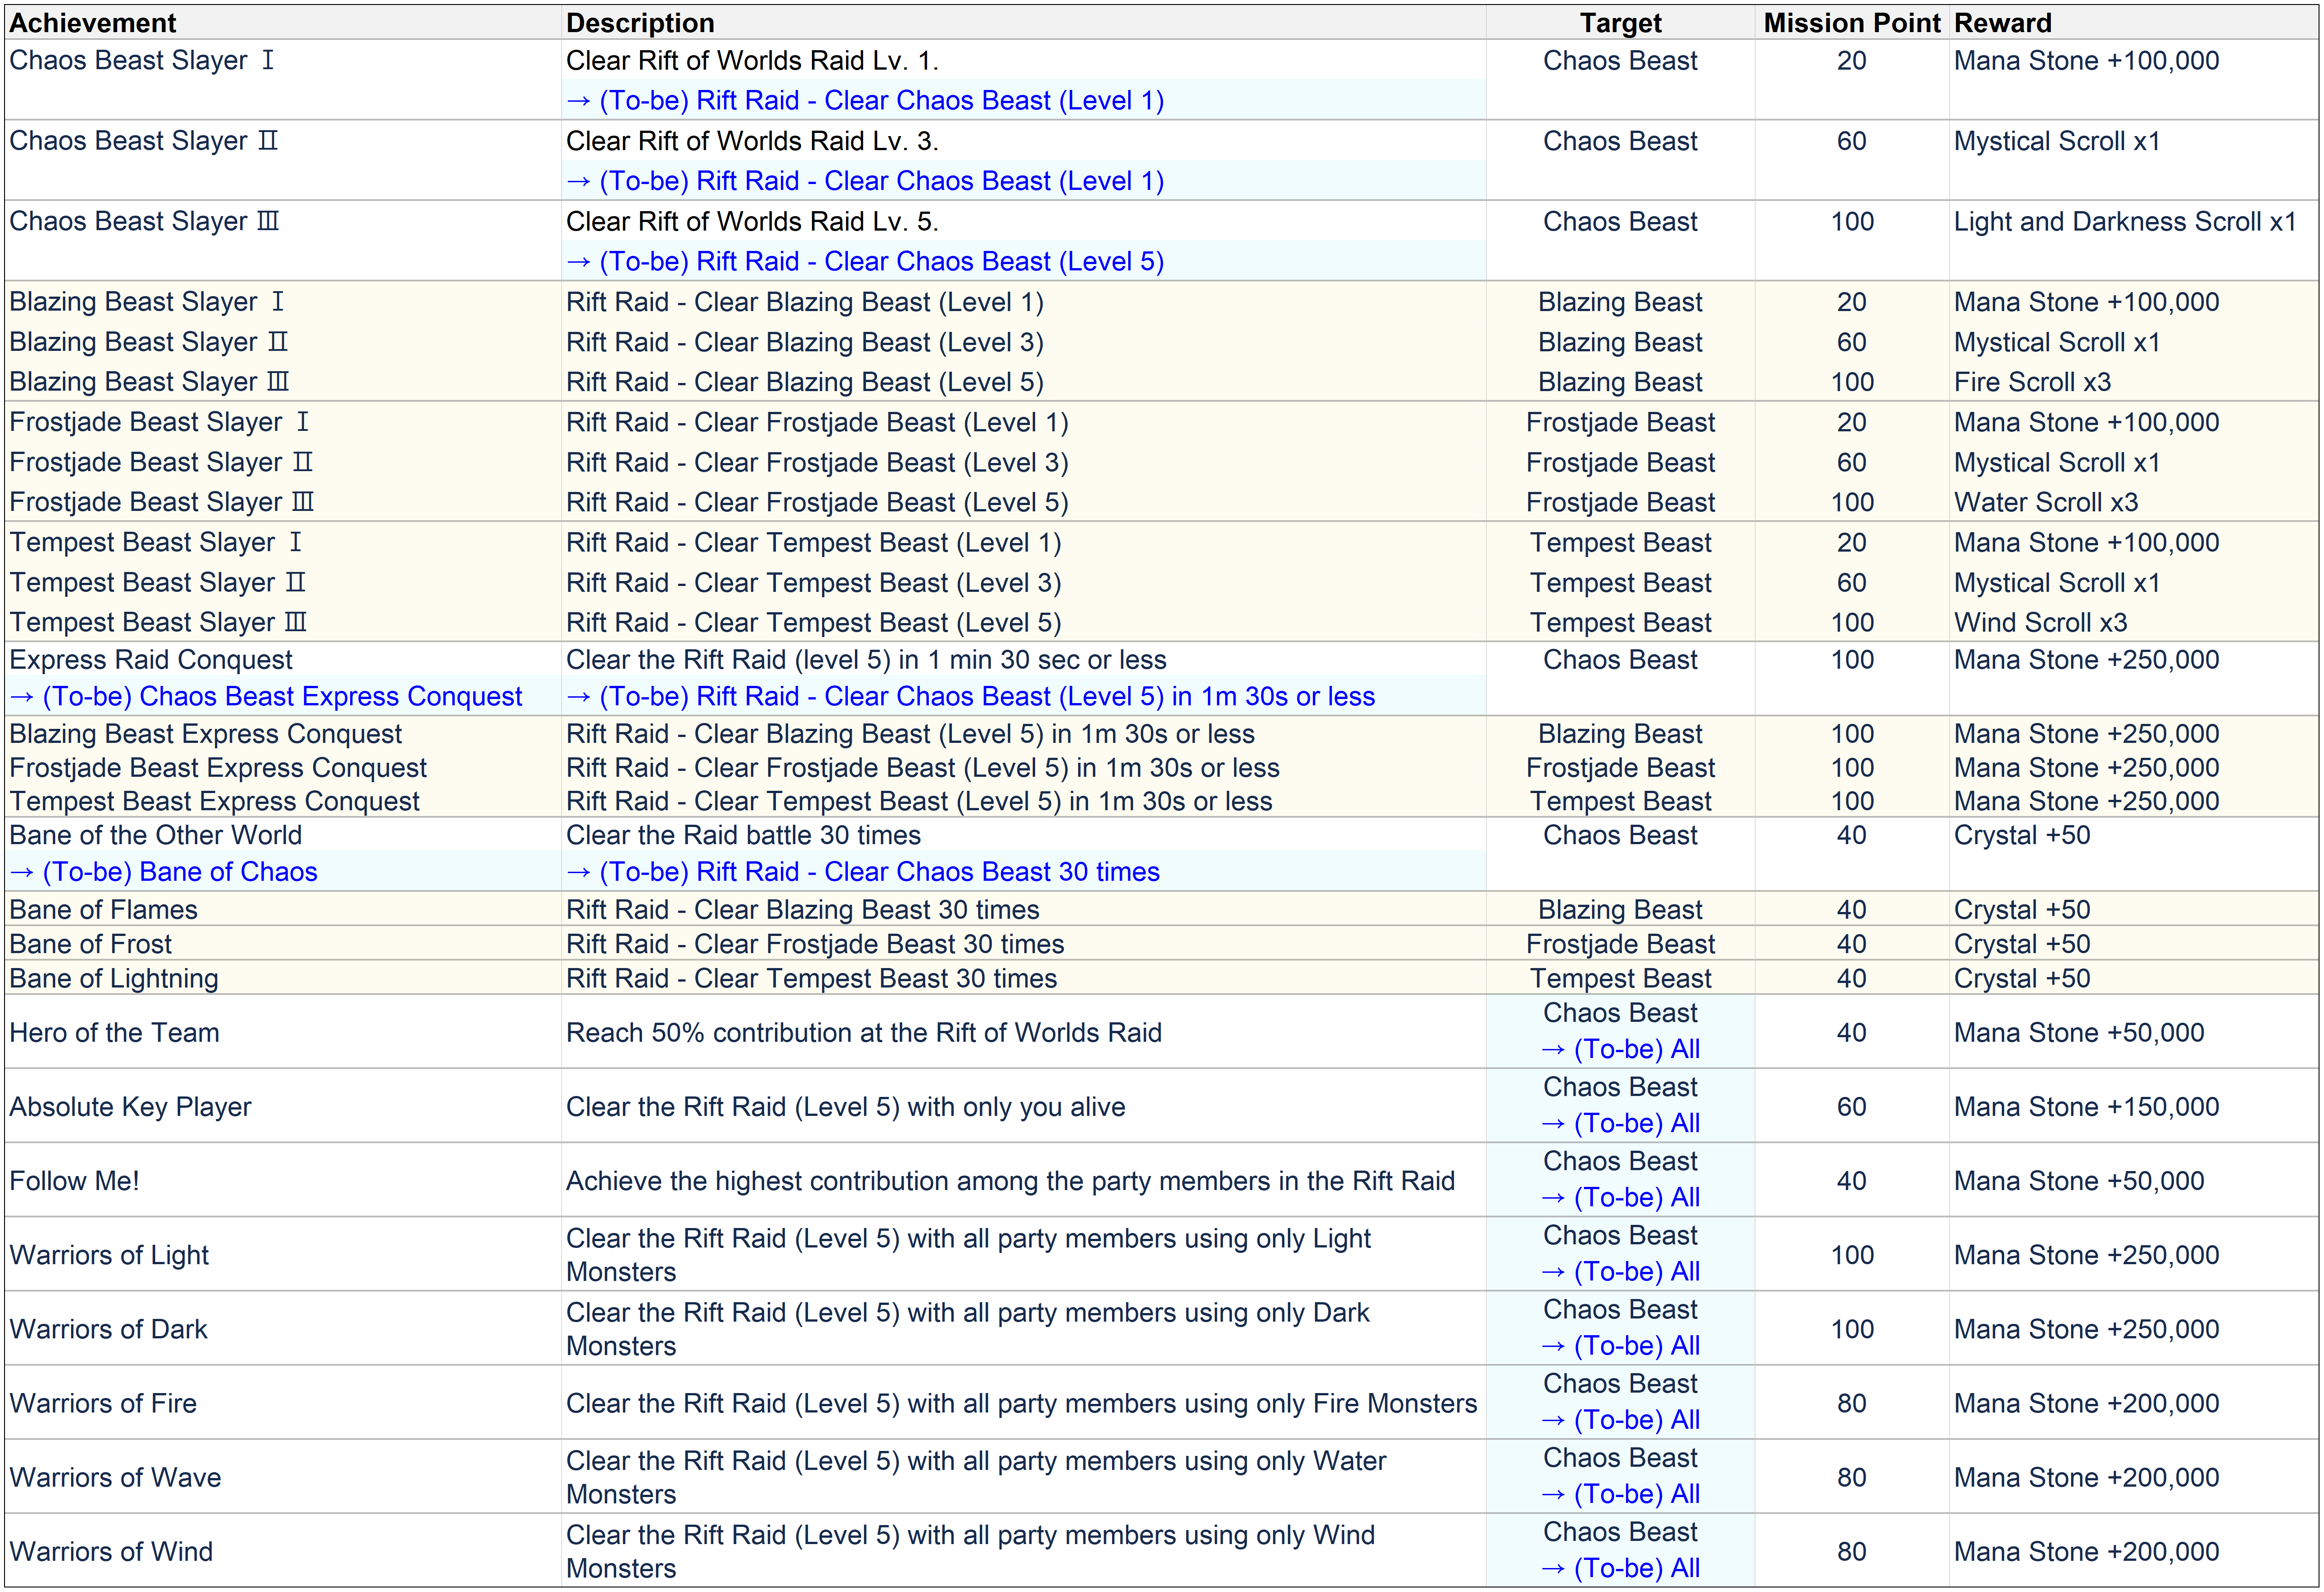
Task: Click 'Rift Raid - Clear Blazing Beast (Level 3)'
Action: click(x=804, y=342)
